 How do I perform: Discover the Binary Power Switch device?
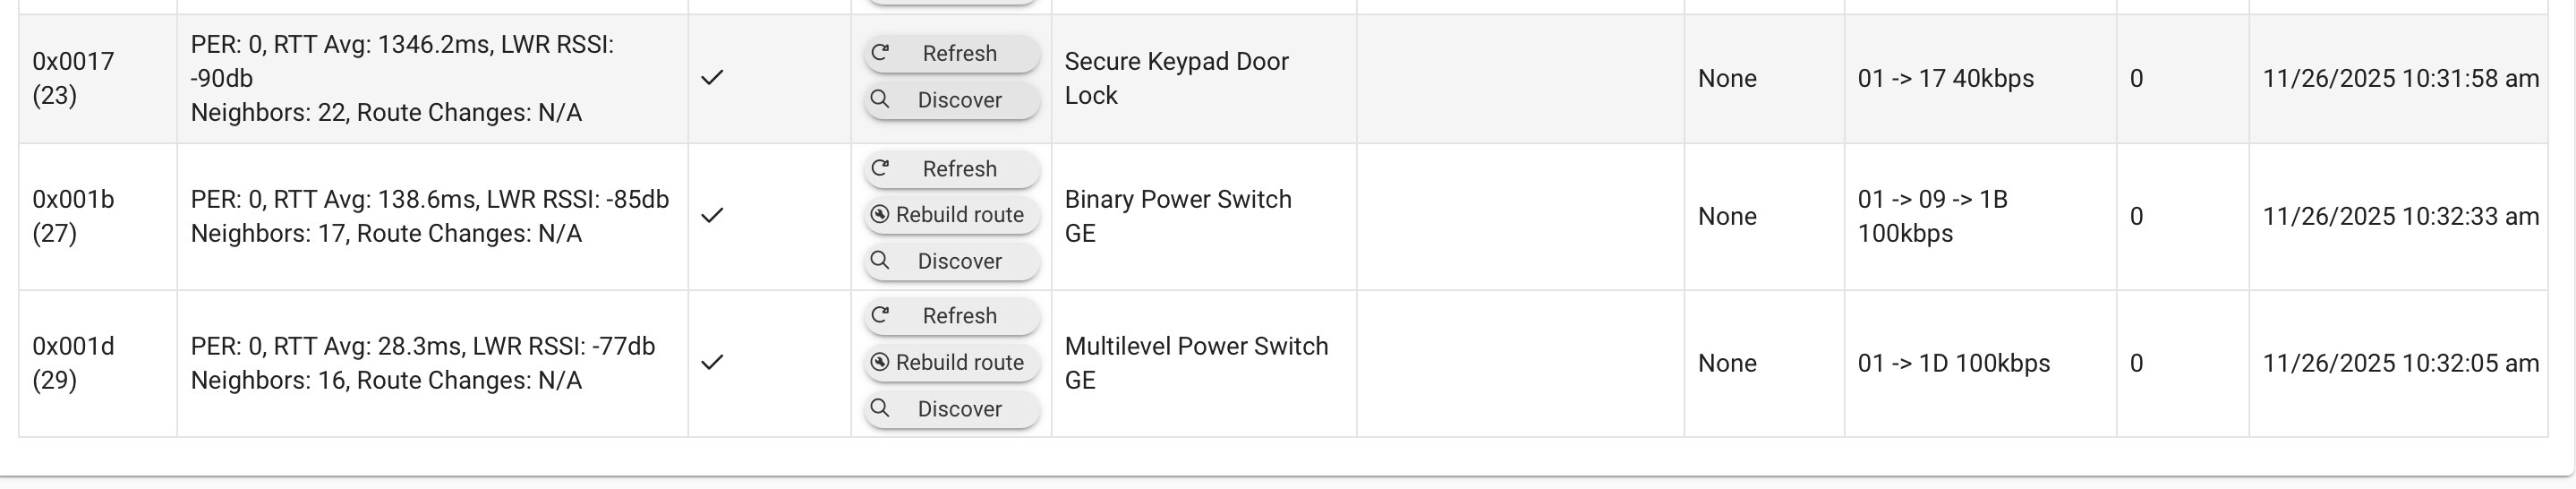pyautogui.click(x=951, y=261)
